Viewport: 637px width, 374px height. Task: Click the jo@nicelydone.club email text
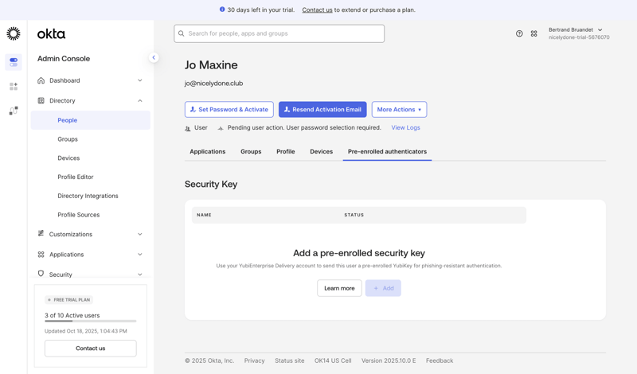tap(213, 84)
